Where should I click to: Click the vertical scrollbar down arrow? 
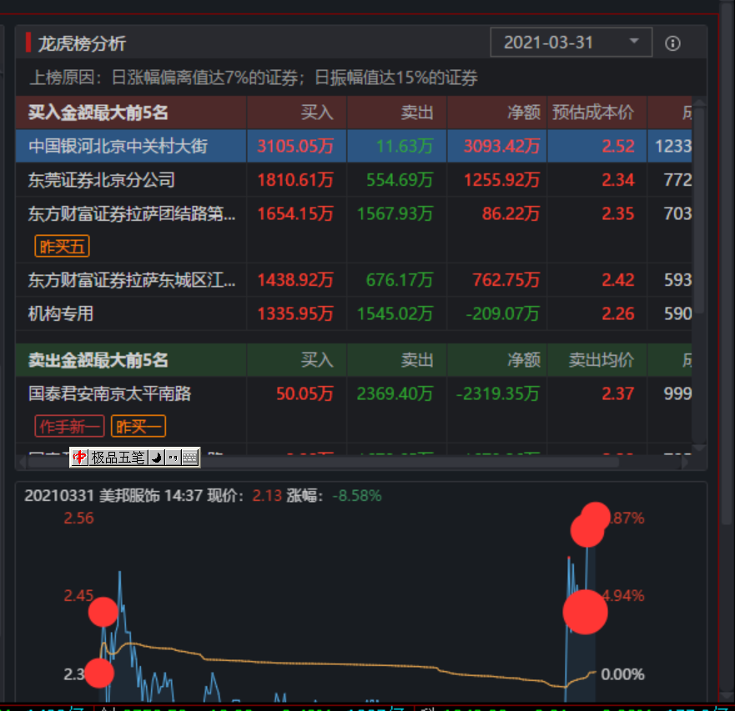(x=699, y=448)
